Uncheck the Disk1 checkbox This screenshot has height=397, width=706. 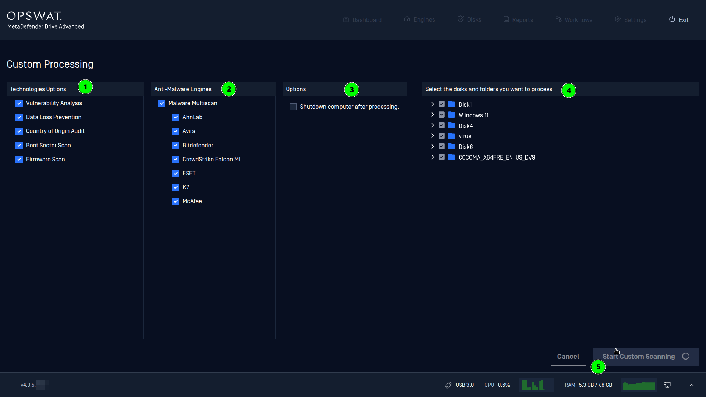point(441,104)
